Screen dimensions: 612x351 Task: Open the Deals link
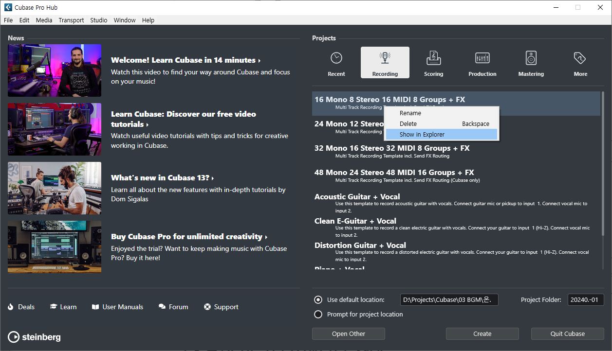click(x=26, y=307)
